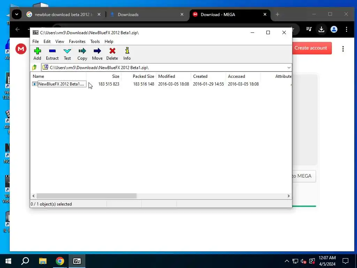Open the Info toolbar button
The image size is (357, 268).
point(127,54)
